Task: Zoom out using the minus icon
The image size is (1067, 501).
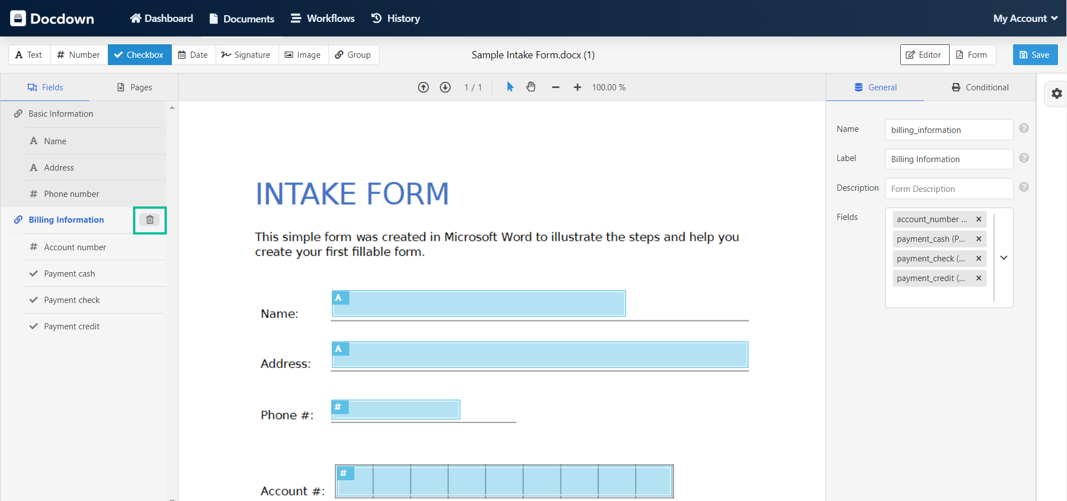Action: click(555, 88)
